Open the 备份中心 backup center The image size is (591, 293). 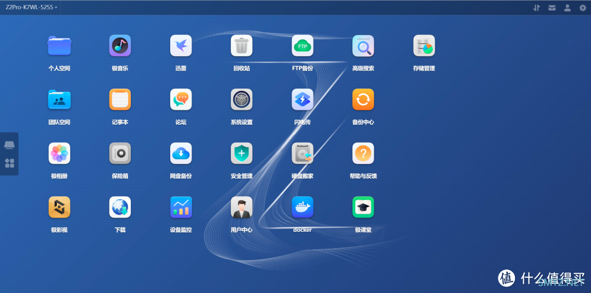363,99
